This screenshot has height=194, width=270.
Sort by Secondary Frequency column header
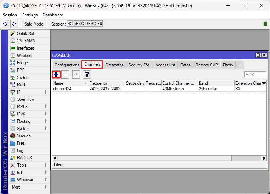click(144, 83)
